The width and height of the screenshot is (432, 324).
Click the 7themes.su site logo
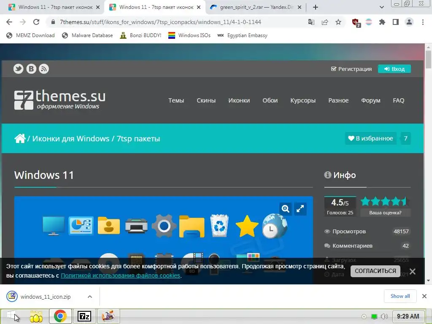tap(60, 100)
